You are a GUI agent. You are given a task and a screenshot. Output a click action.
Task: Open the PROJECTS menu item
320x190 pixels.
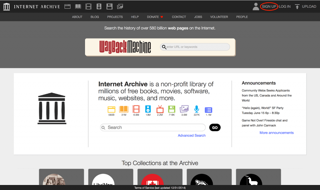tap(115, 17)
